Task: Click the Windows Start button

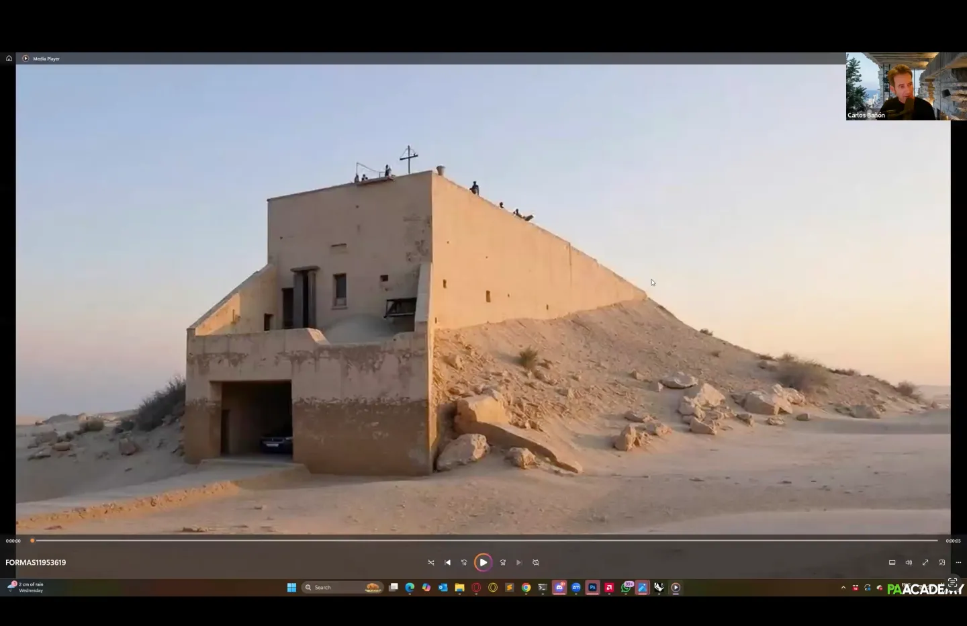Action: pyautogui.click(x=291, y=588)
